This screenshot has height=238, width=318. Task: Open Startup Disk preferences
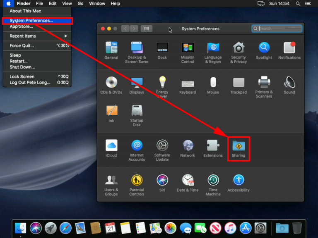(137, 116)
